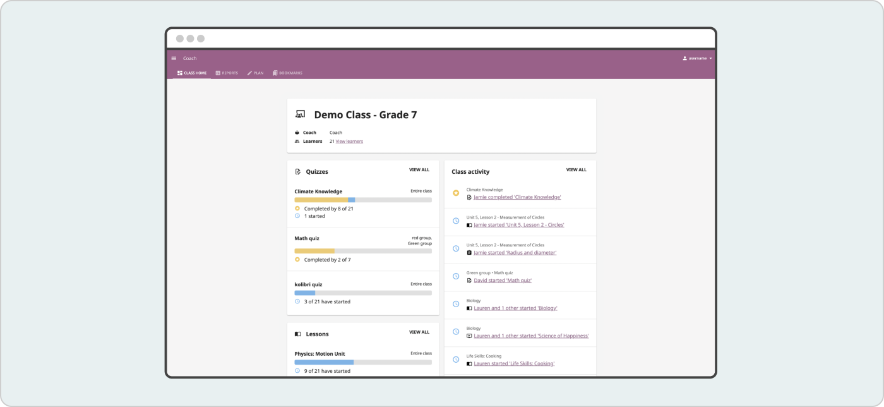The image size is (884, 407).
Task: Click the learners group icon in the class card
Action: (296, 141)
